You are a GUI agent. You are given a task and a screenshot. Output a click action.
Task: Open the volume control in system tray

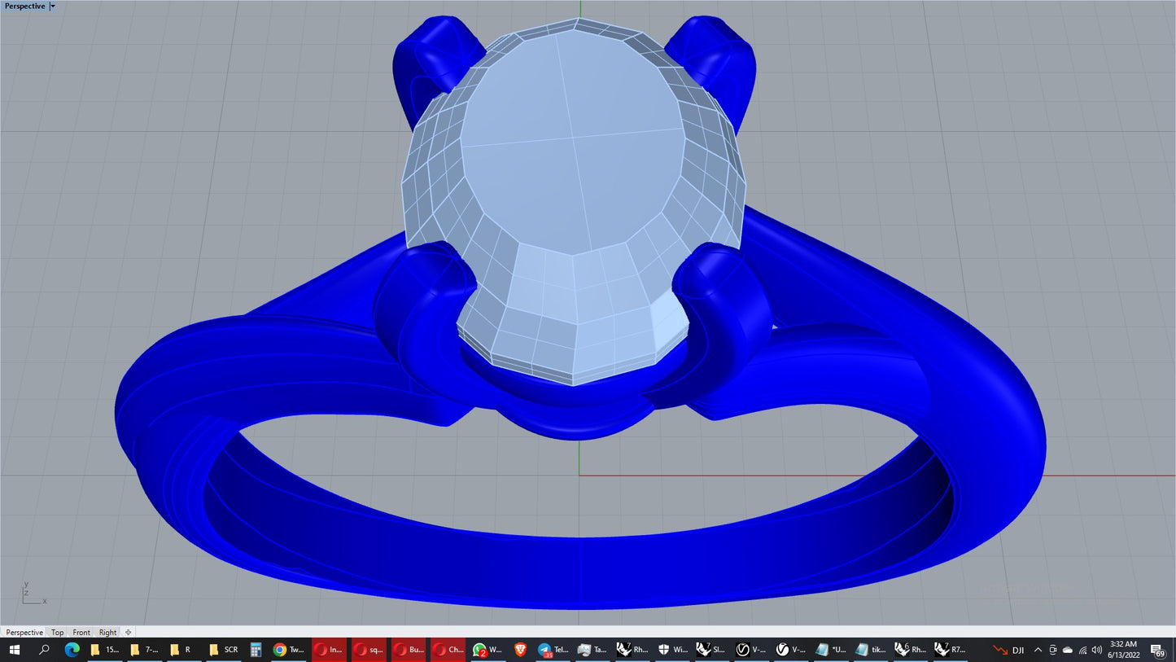pos(1099,650)
